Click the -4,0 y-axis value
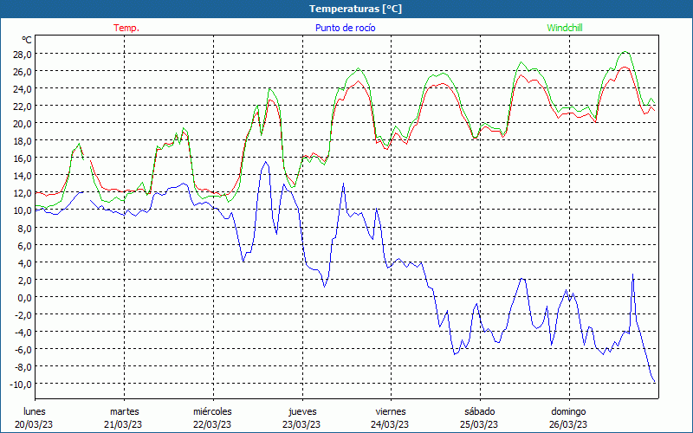The image size is (693, 433). pos(23,332)
